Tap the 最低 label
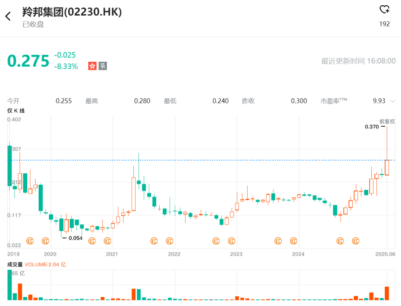 click(170, 101)
